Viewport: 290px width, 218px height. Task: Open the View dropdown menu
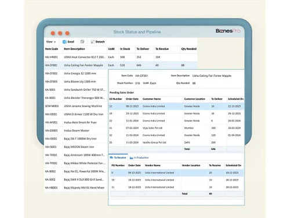point(51,42)
